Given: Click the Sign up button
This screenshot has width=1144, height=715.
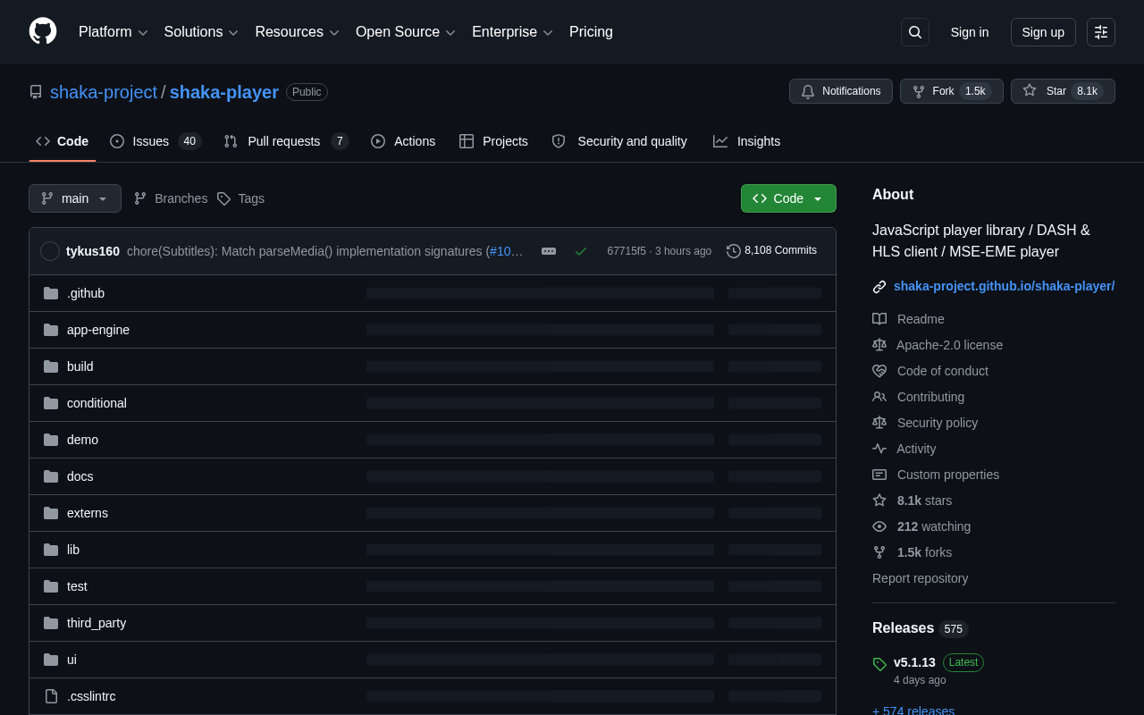Looking at the screenshot, I should coord(1043,32).
